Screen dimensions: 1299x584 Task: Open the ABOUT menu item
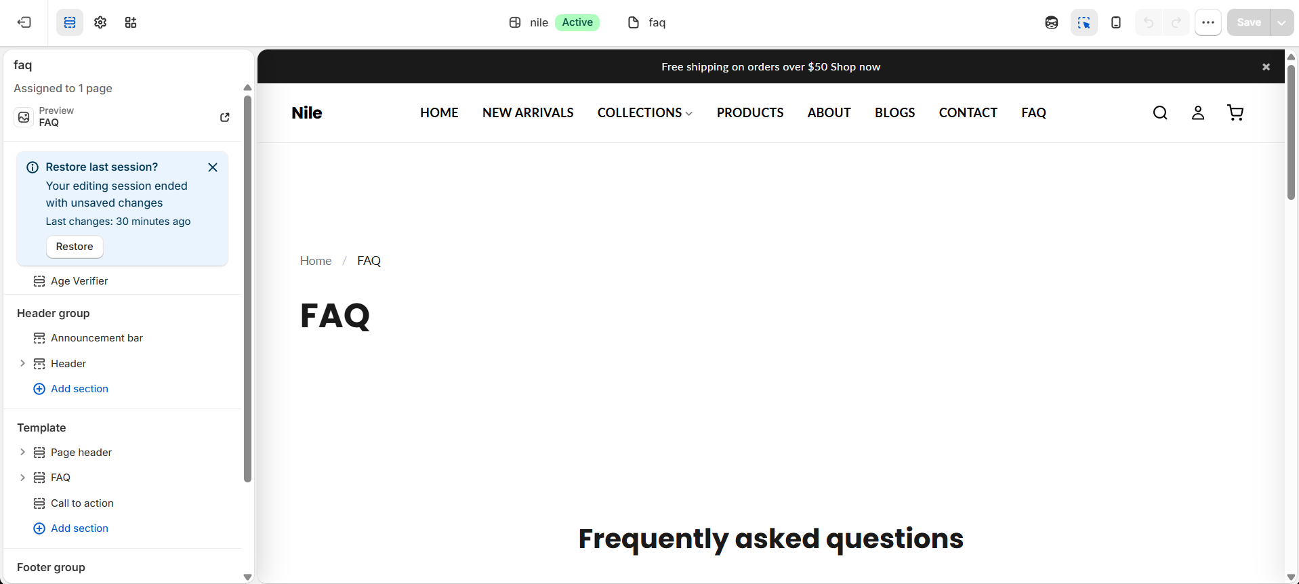tap(829, 112)
